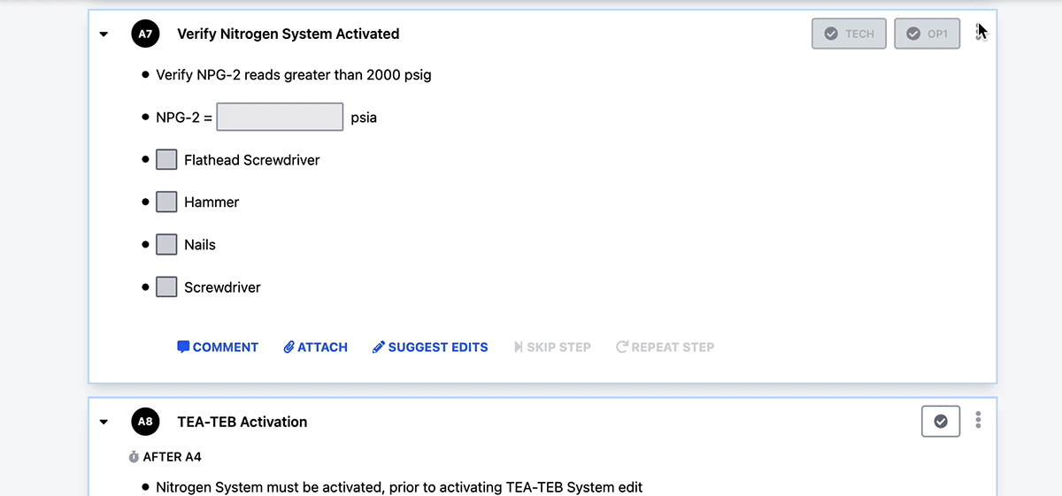Click the NPG-2 value input field

280,117
